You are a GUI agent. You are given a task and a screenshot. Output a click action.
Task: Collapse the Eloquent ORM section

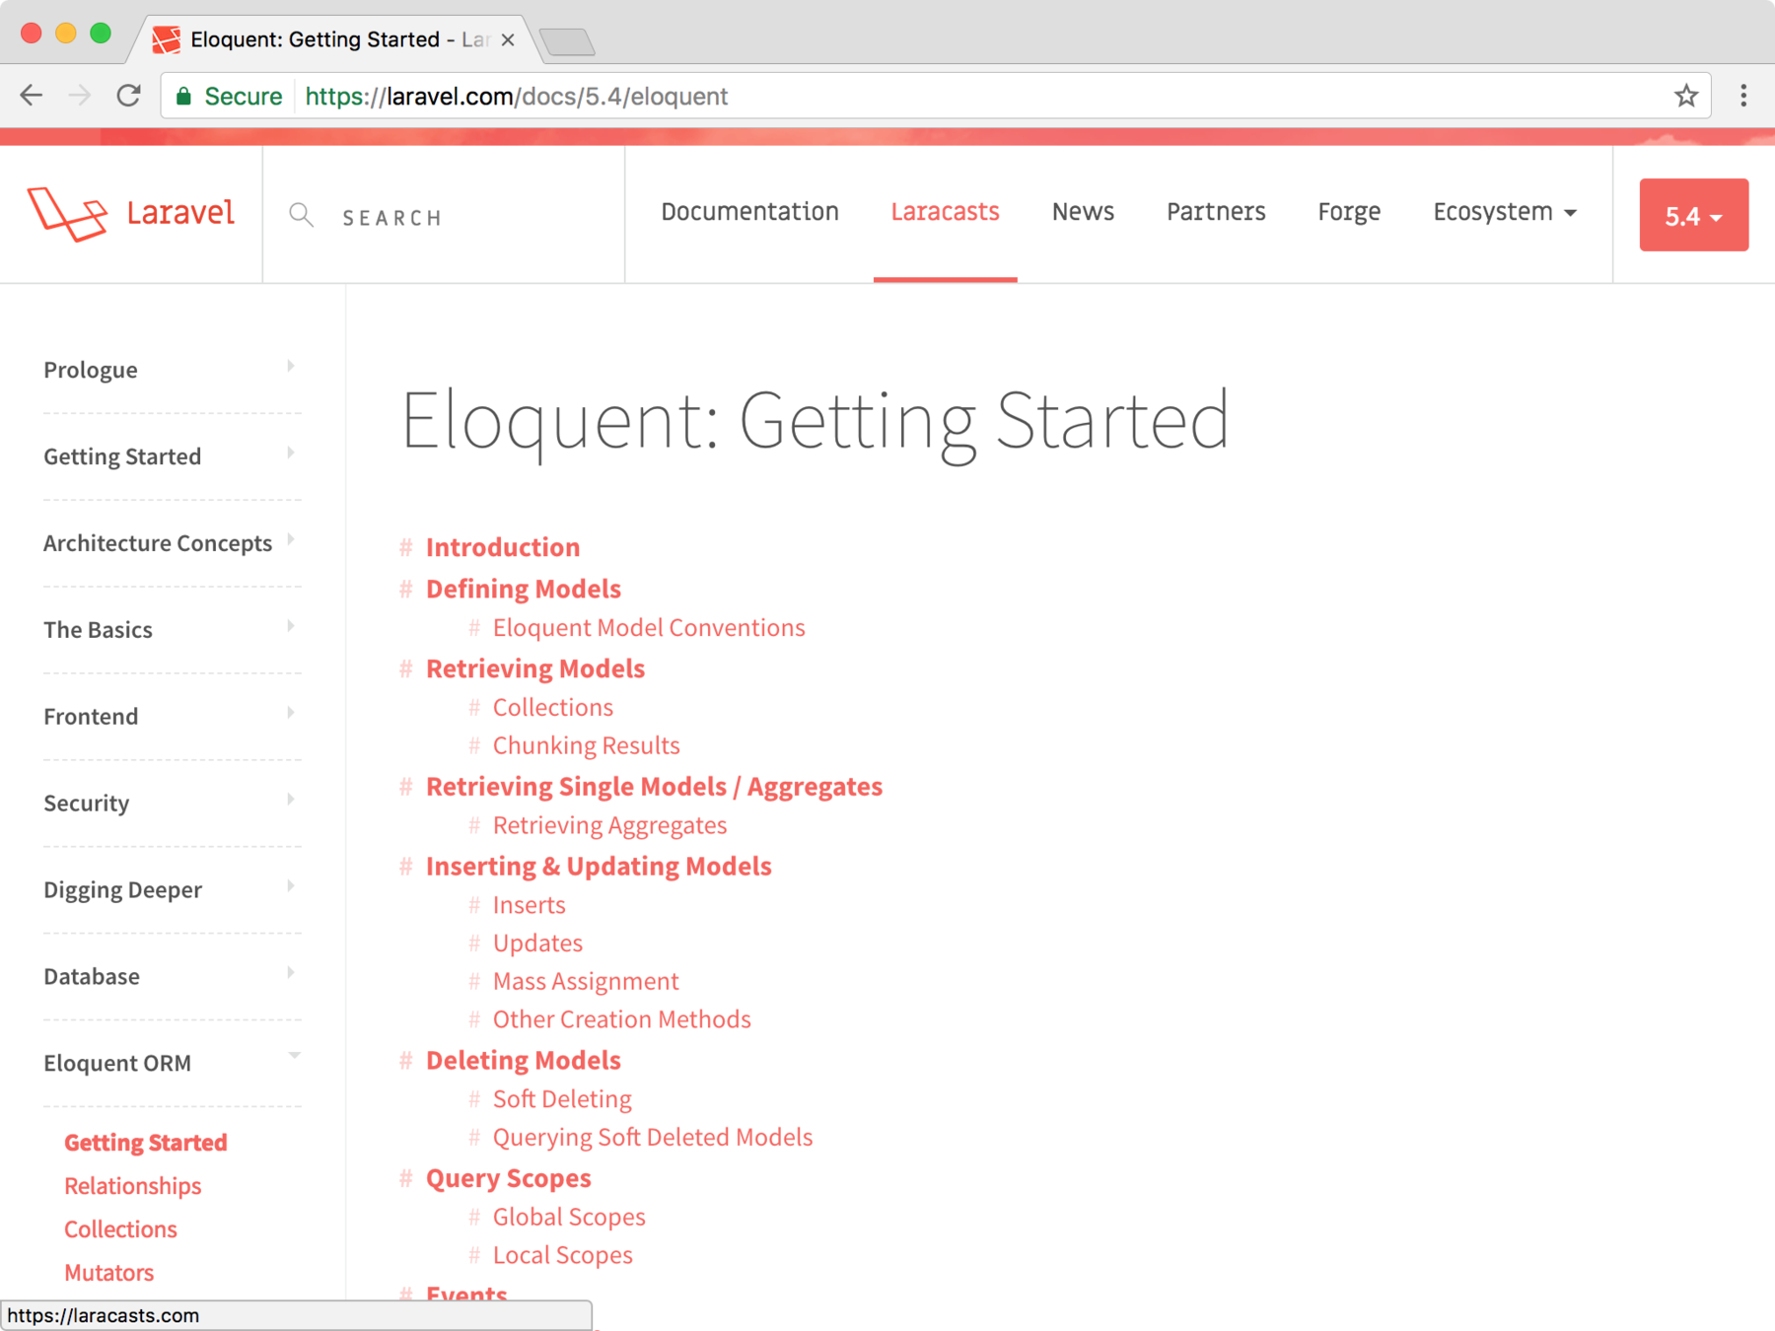(x=172, y=1064)
